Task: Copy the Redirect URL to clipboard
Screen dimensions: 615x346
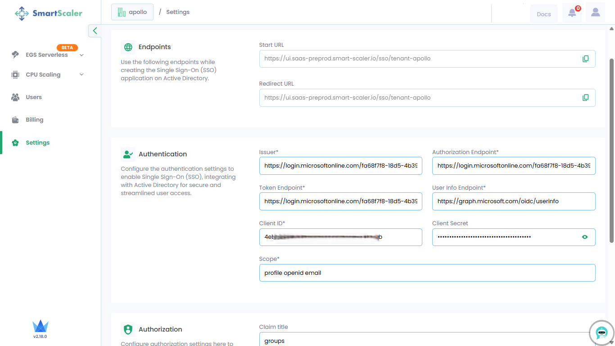Action: coord(585,98)
